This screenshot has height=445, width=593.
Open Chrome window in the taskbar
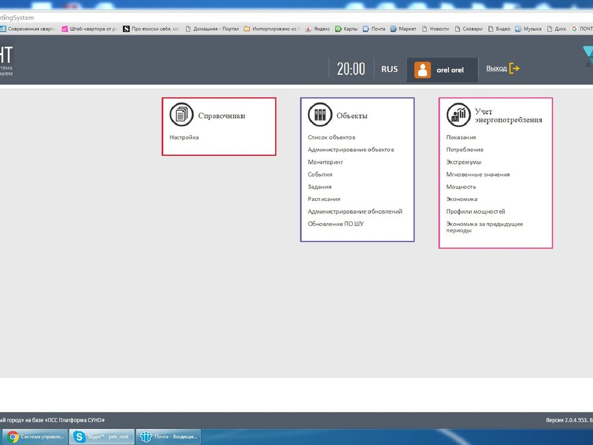(35, 436)
